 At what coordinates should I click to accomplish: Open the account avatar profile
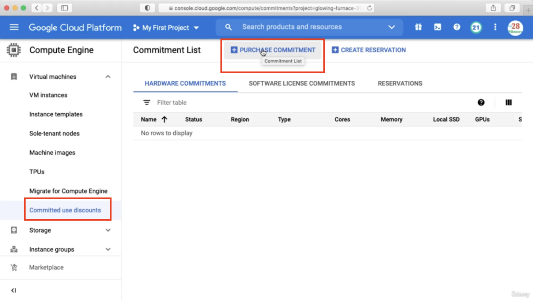[x=515, y=28]
